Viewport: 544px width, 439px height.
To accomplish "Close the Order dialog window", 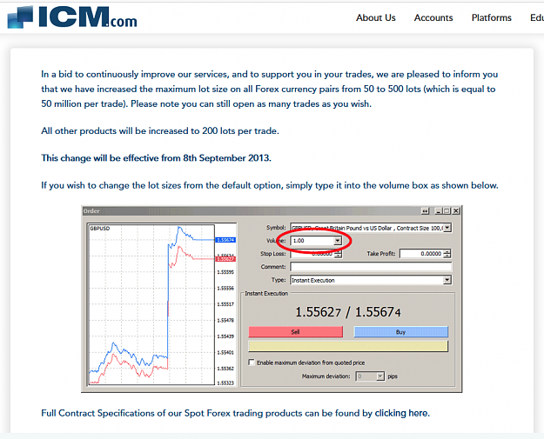I will tap(456, 210).
